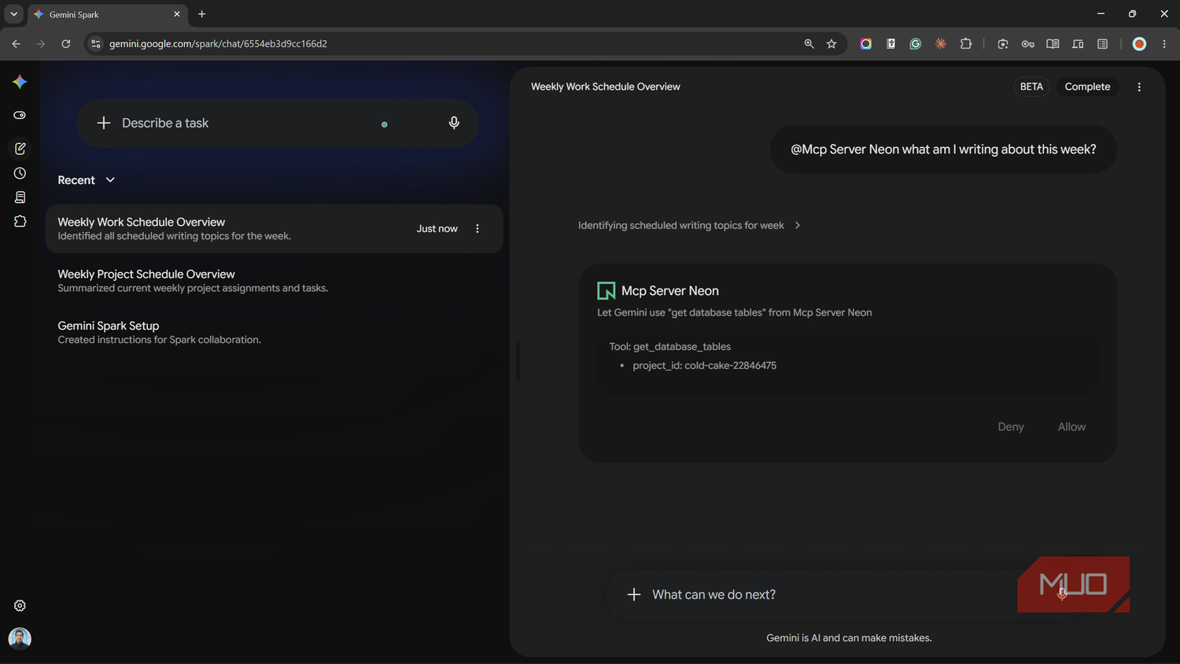Select Weekly Work Schedule Overview chat
Image resolution: width=1180 pixels, height=664 pixels.
point(274,229)
